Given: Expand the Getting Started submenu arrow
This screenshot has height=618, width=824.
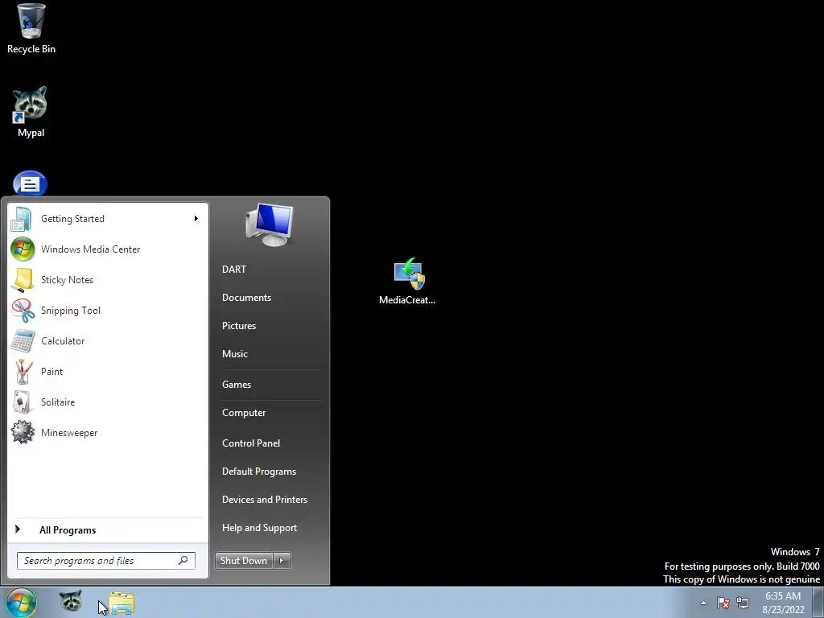Looking at the screenshot, I should tap(196, 219).
